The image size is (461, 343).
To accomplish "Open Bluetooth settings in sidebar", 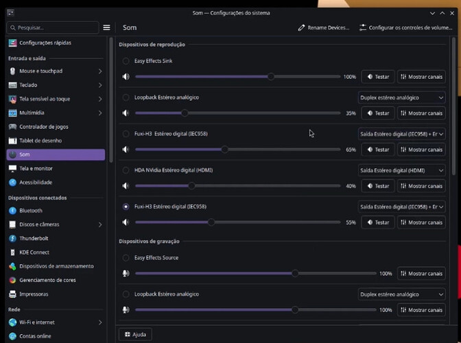I will (x=31, y=211).
